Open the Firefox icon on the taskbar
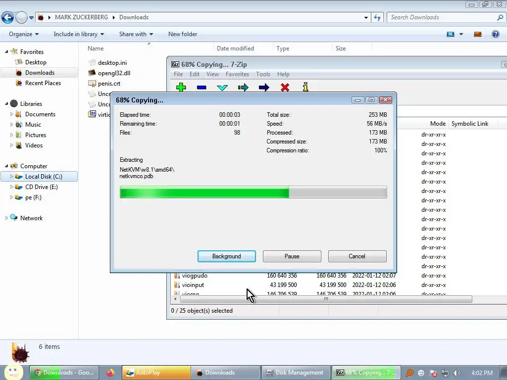 (x=110, y=373)
